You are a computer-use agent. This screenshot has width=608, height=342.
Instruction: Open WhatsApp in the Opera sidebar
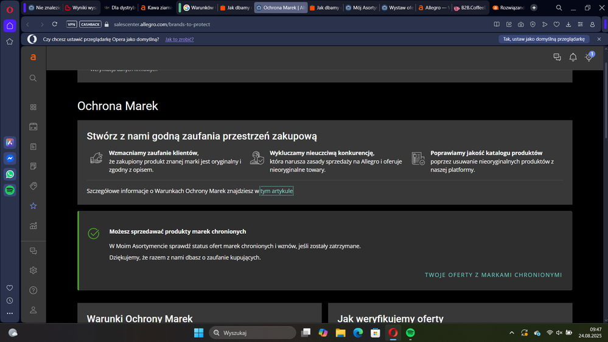coord(10,174)
